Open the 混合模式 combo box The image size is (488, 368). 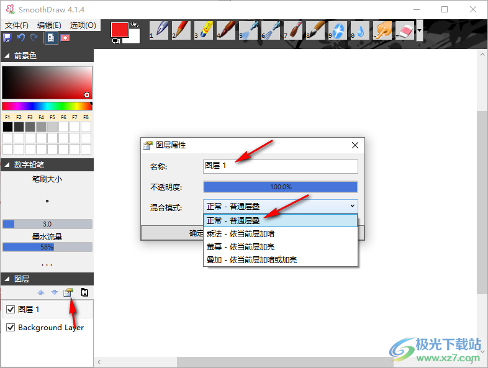pos(281,206)
